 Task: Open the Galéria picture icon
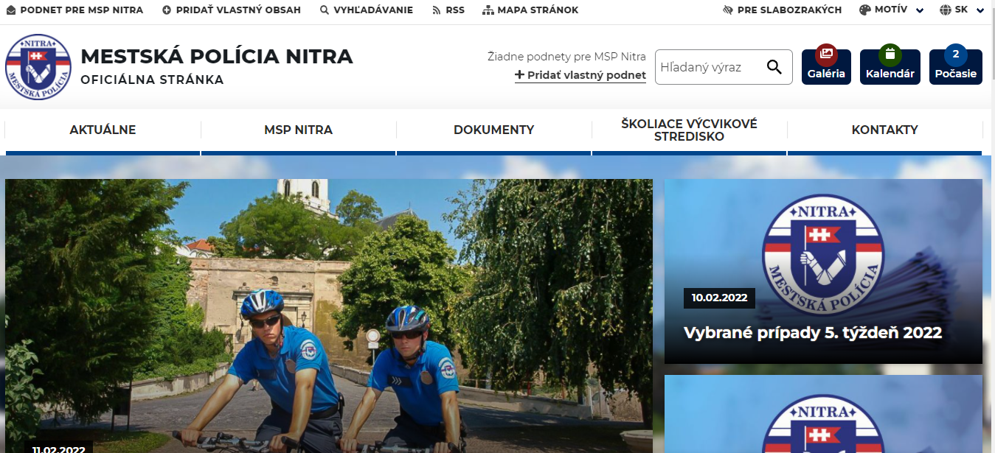coord(826,55)
